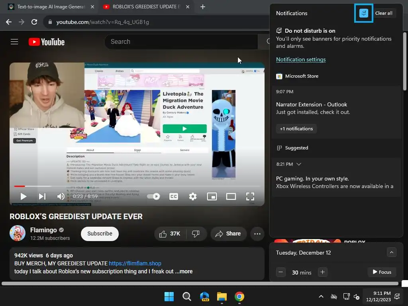Clear all notifications

click(384, 13)
